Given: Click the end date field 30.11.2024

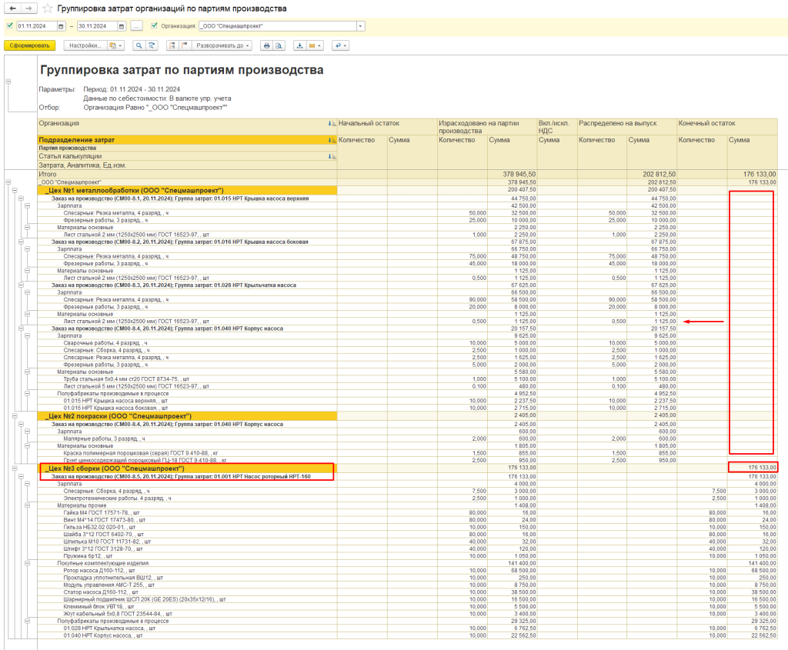Looking at the screenshot, I should [97, 26].
